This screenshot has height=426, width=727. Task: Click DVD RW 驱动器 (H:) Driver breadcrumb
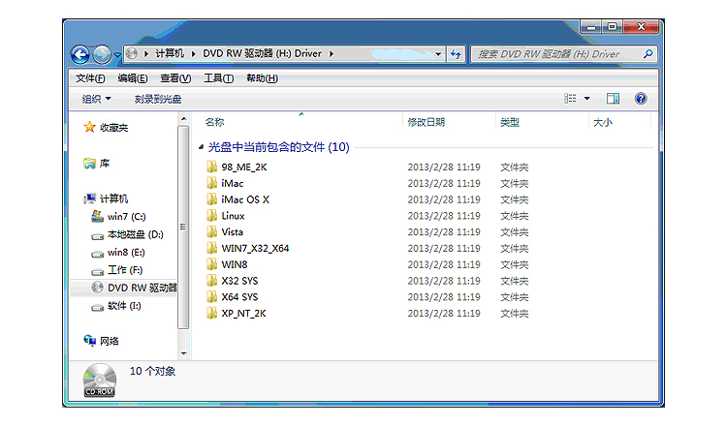262,53
